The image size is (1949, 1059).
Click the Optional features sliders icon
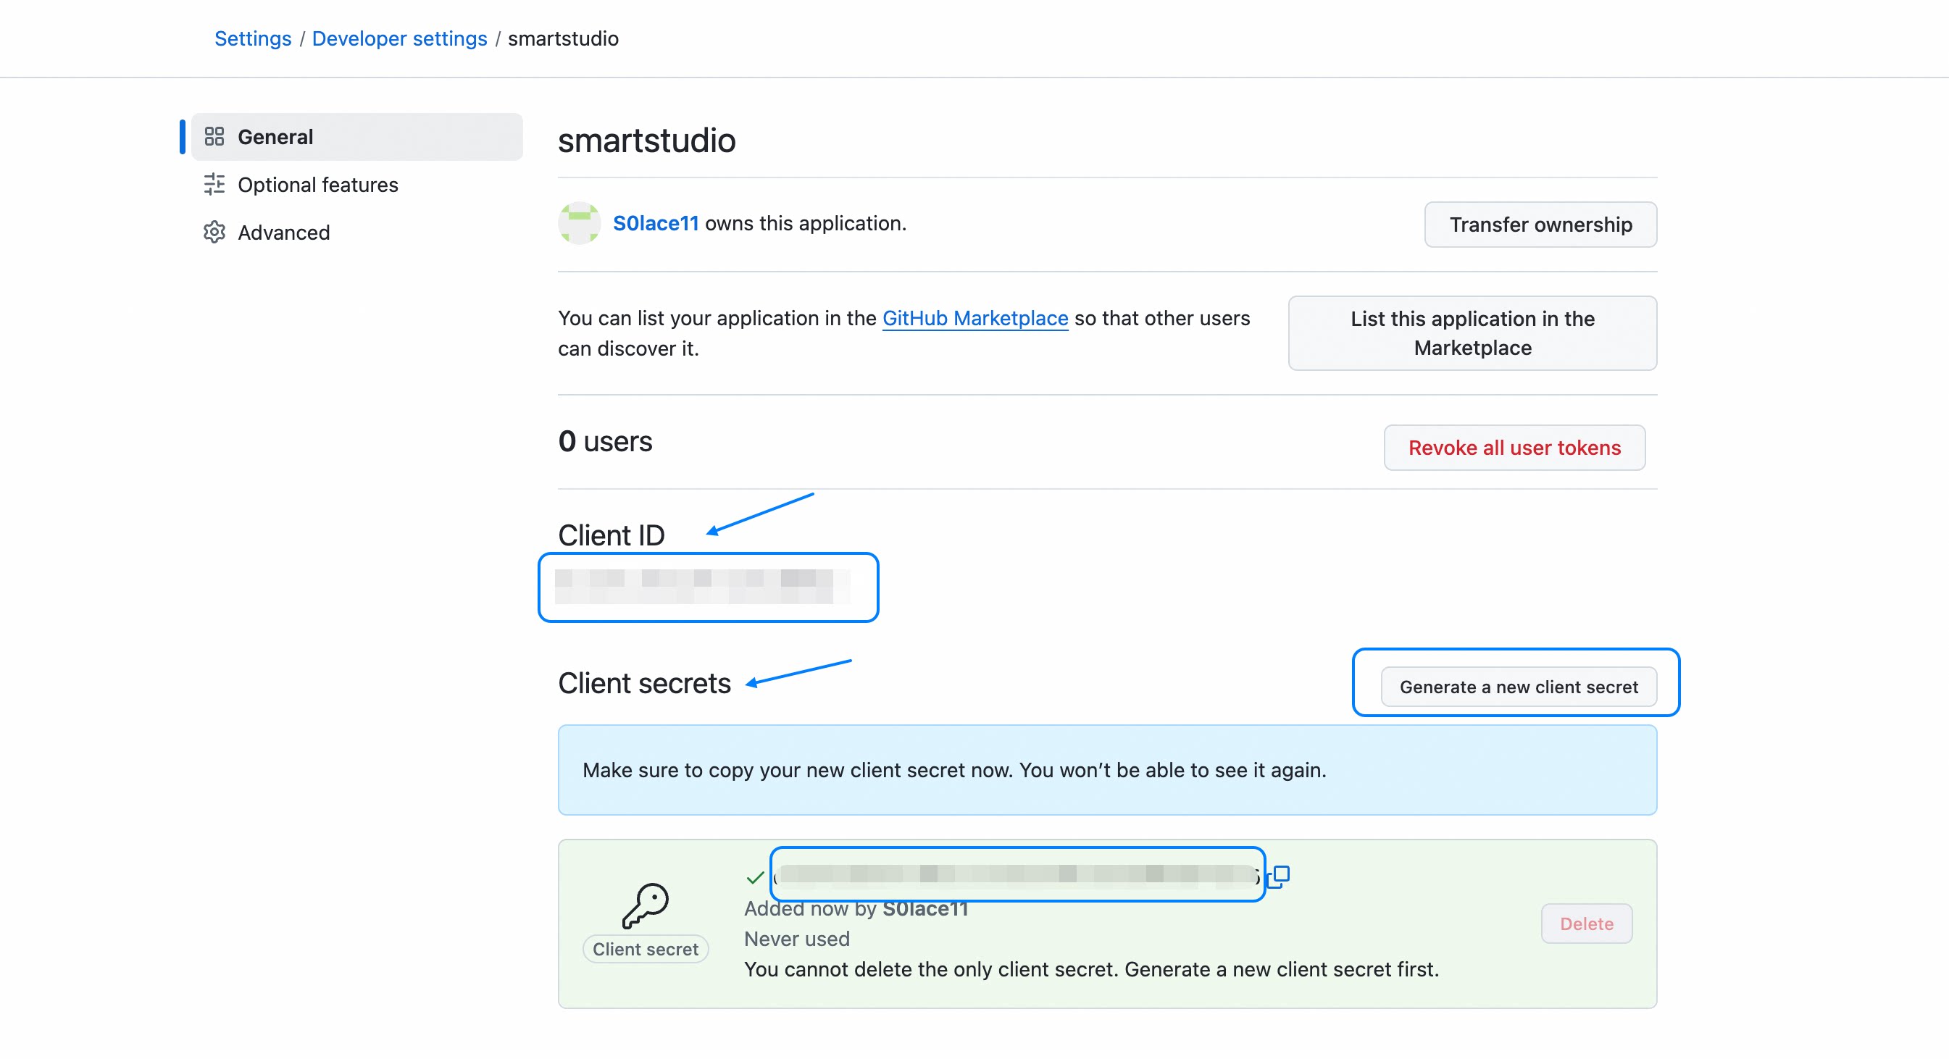(x=214, y=185)
